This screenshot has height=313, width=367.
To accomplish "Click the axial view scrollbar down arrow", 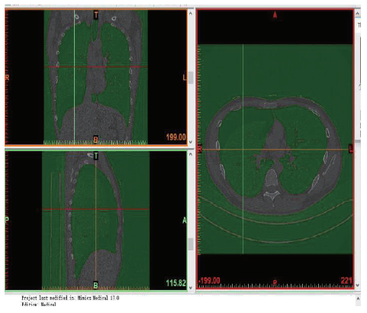I will (x=358, y=286).
